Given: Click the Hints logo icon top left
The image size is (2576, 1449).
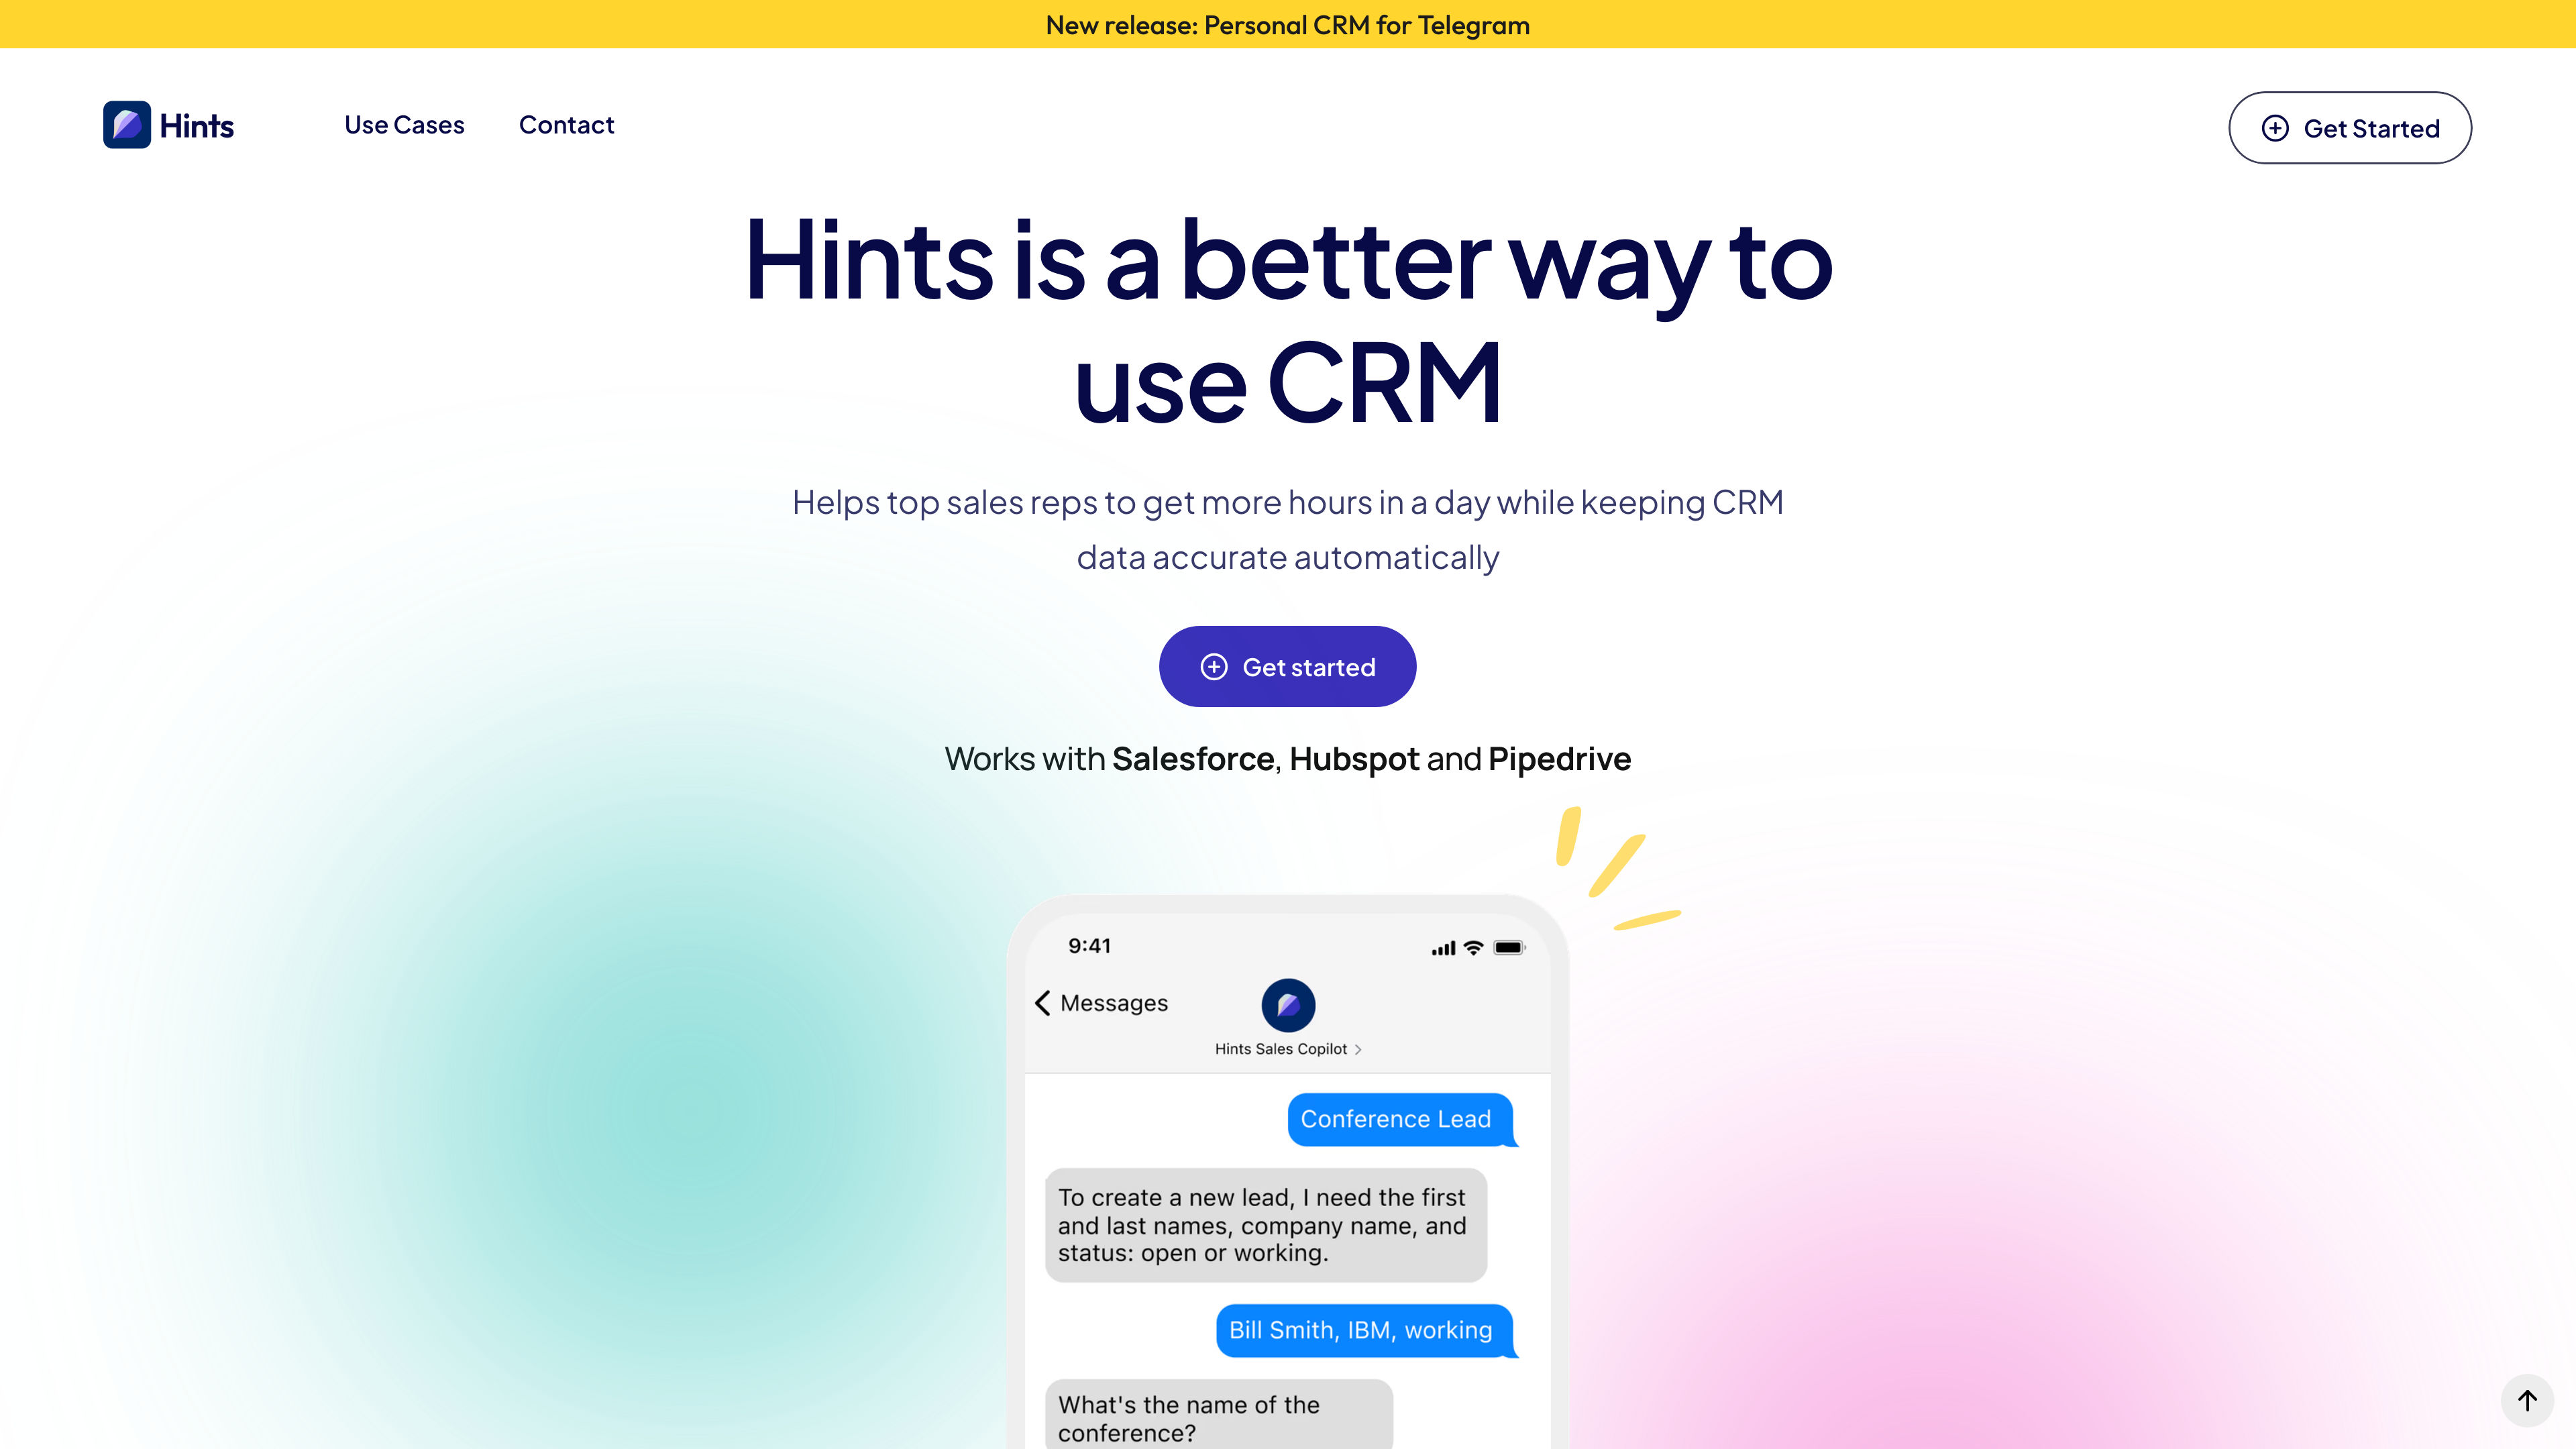Looking at the screenshot, I should pos(124,124).
